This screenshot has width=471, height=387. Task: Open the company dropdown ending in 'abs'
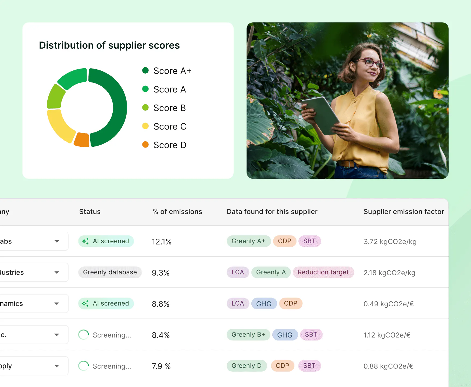pos(34,241)
